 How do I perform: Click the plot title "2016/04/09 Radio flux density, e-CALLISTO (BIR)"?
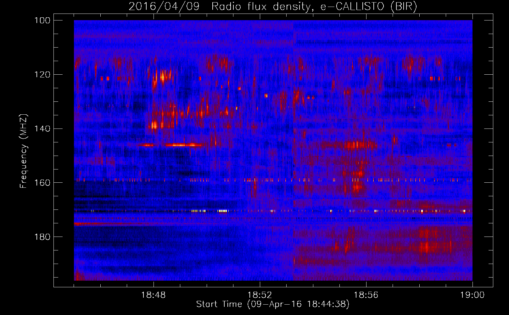point(273,7)
